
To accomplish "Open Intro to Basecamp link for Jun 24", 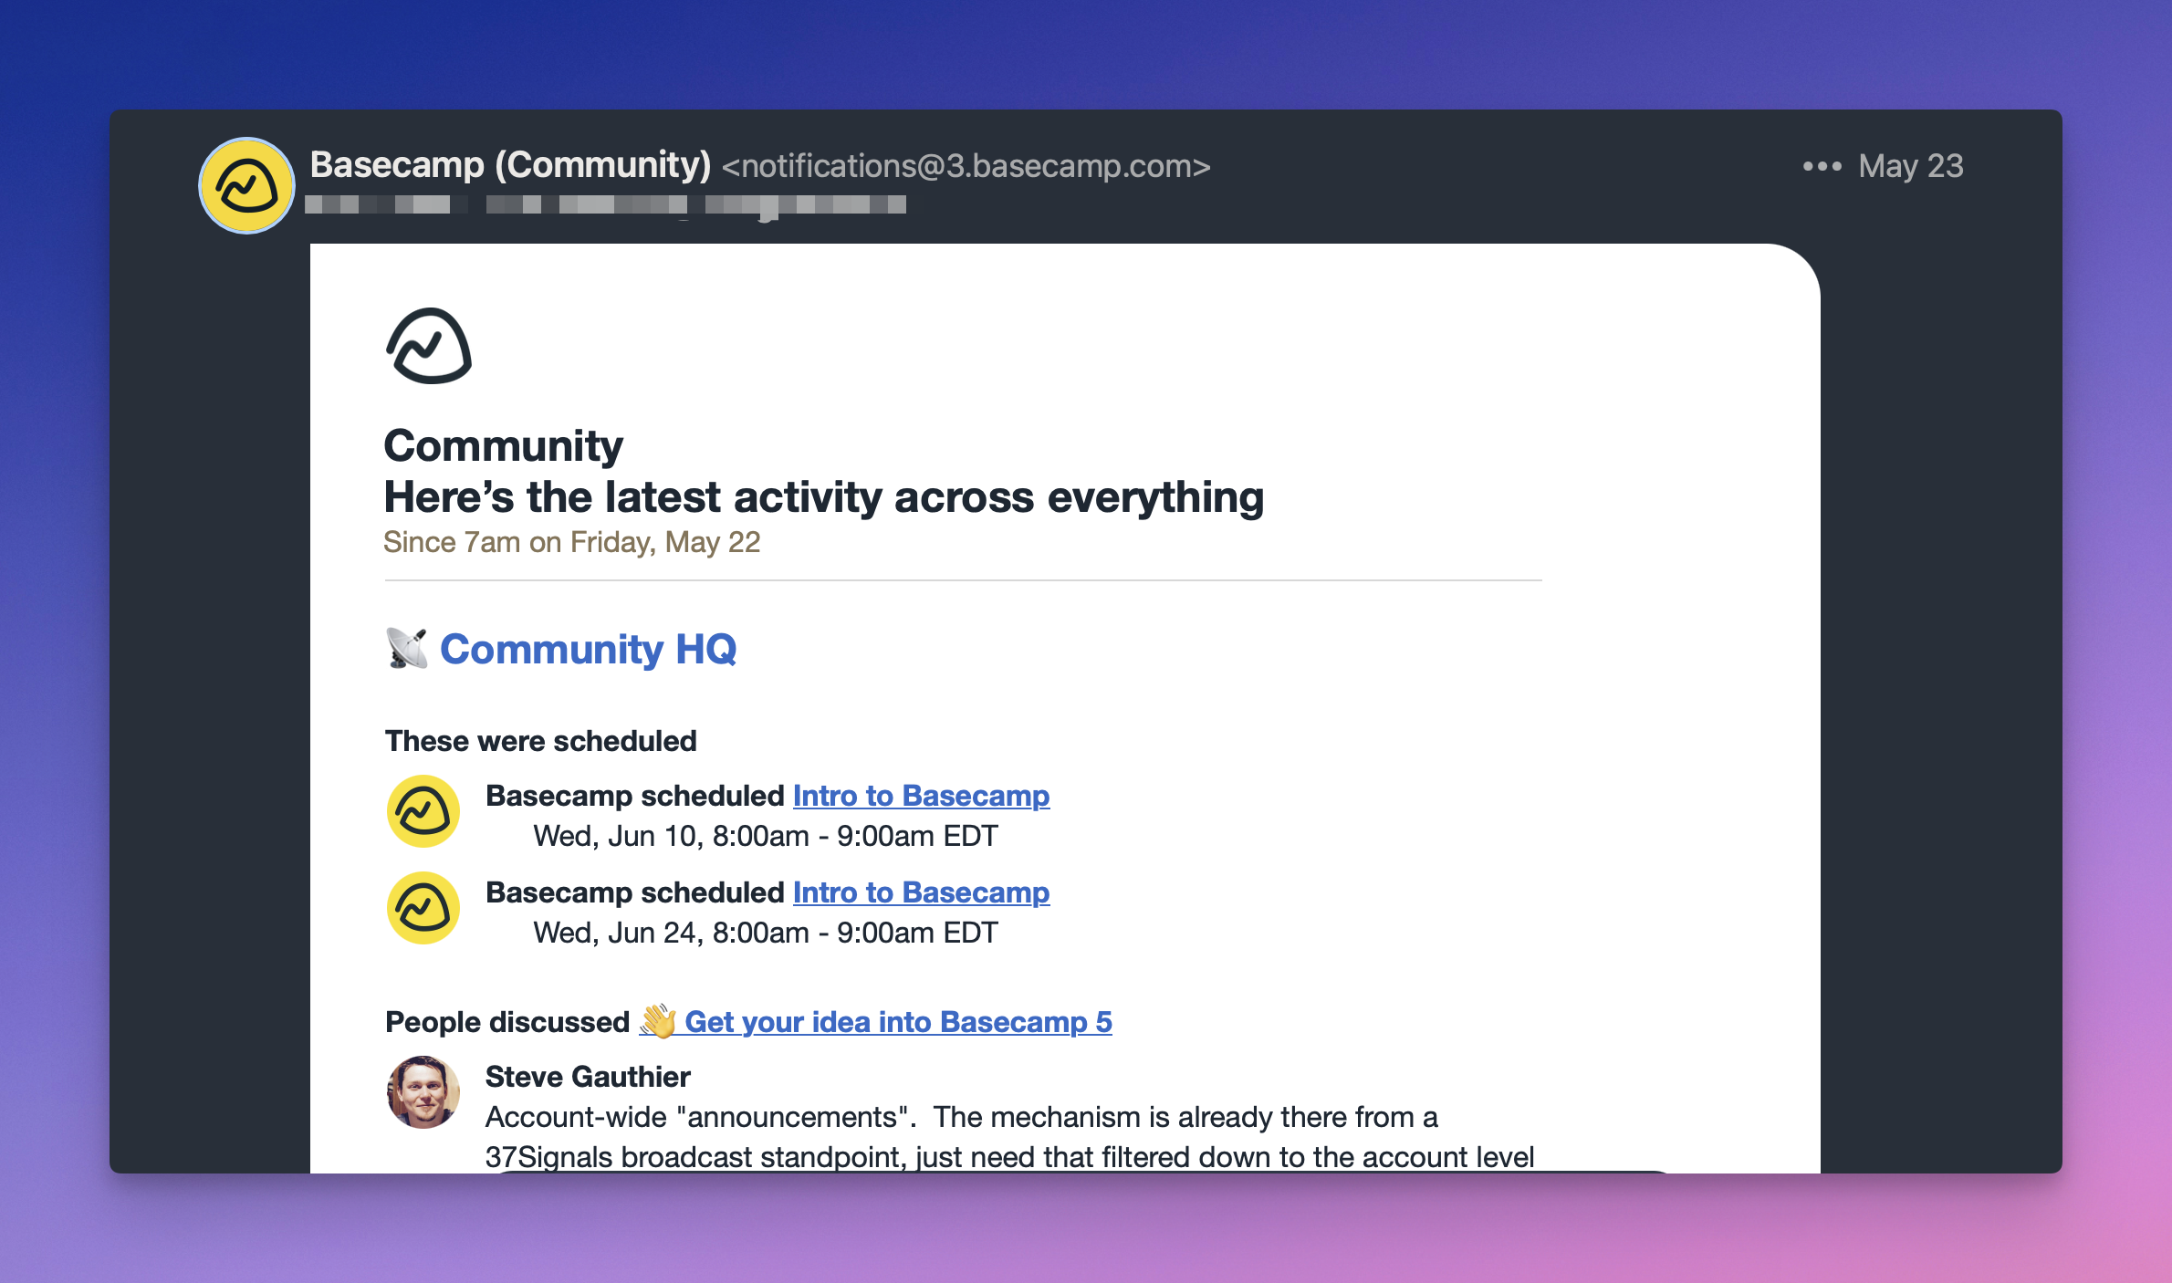I will point(921,892).
